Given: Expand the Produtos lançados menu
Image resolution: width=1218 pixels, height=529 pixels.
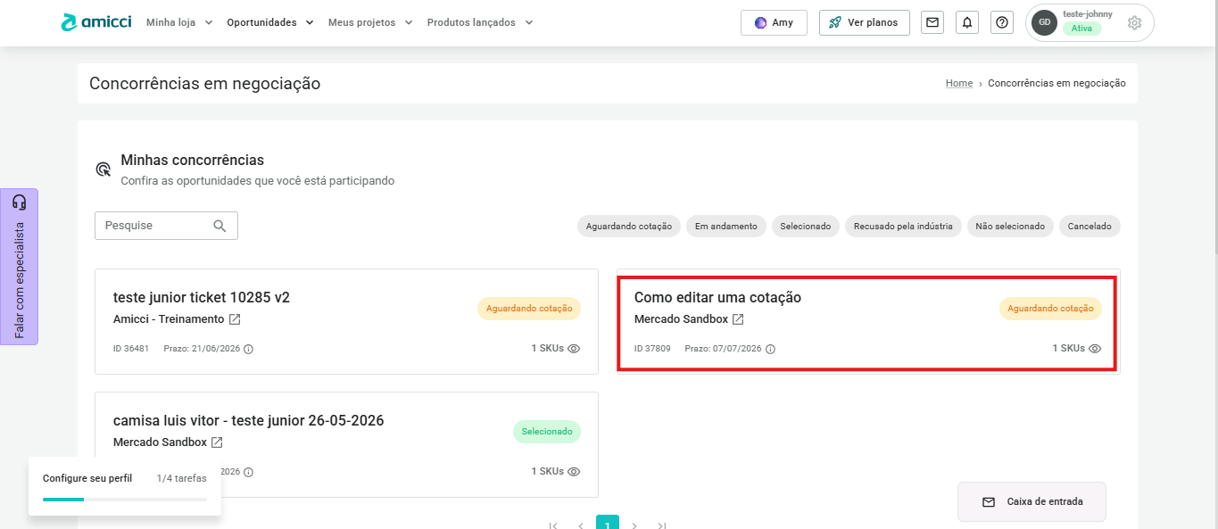Looking at the screenshot, I should 480,22.
